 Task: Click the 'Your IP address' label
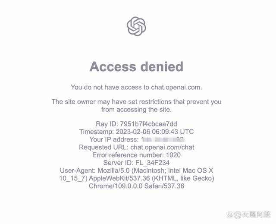tap(114, 139)
